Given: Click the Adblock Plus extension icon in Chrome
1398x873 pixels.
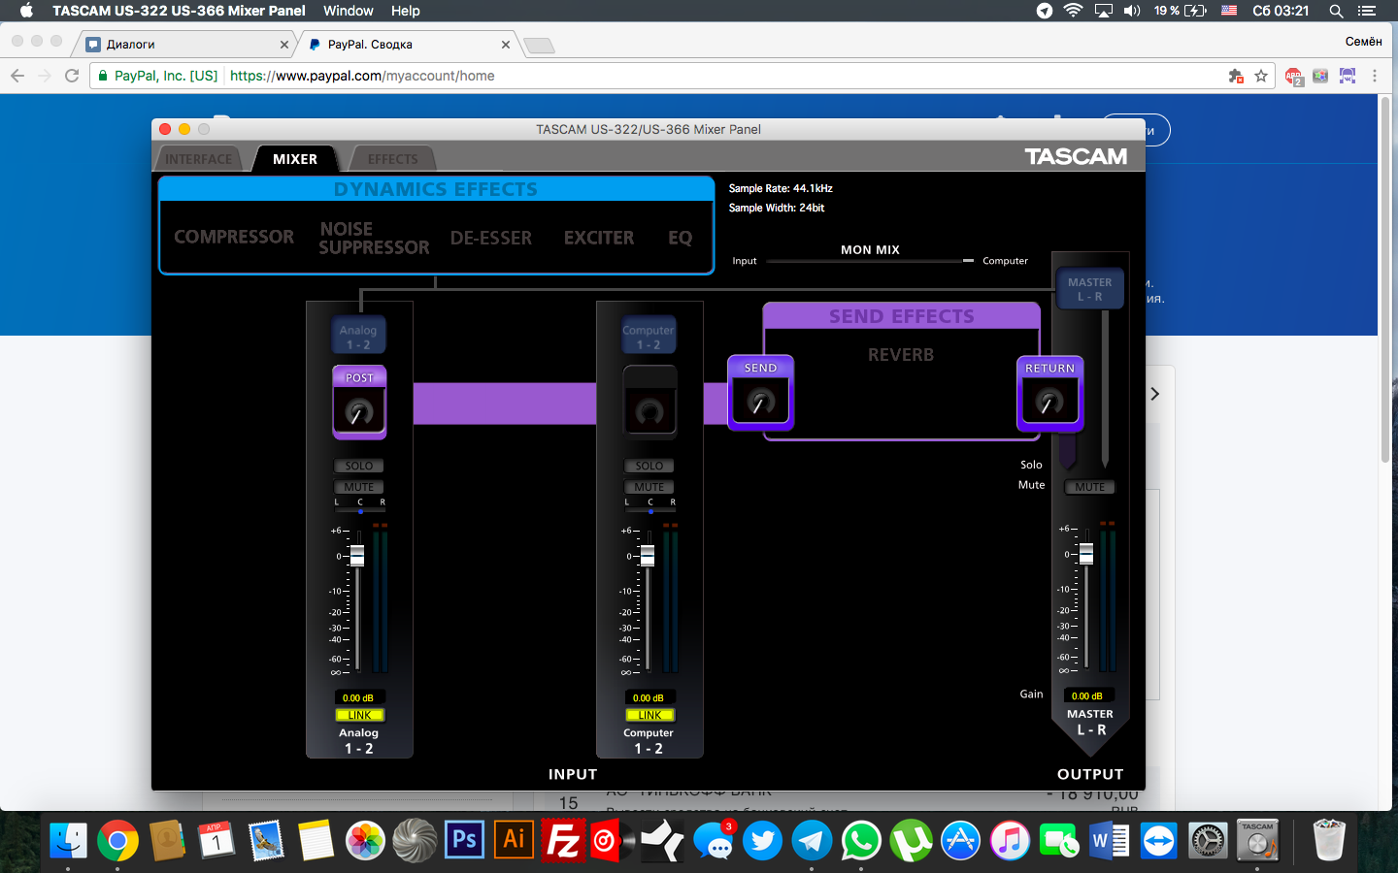Looking at the screenshot, I should click(1293, 76).
